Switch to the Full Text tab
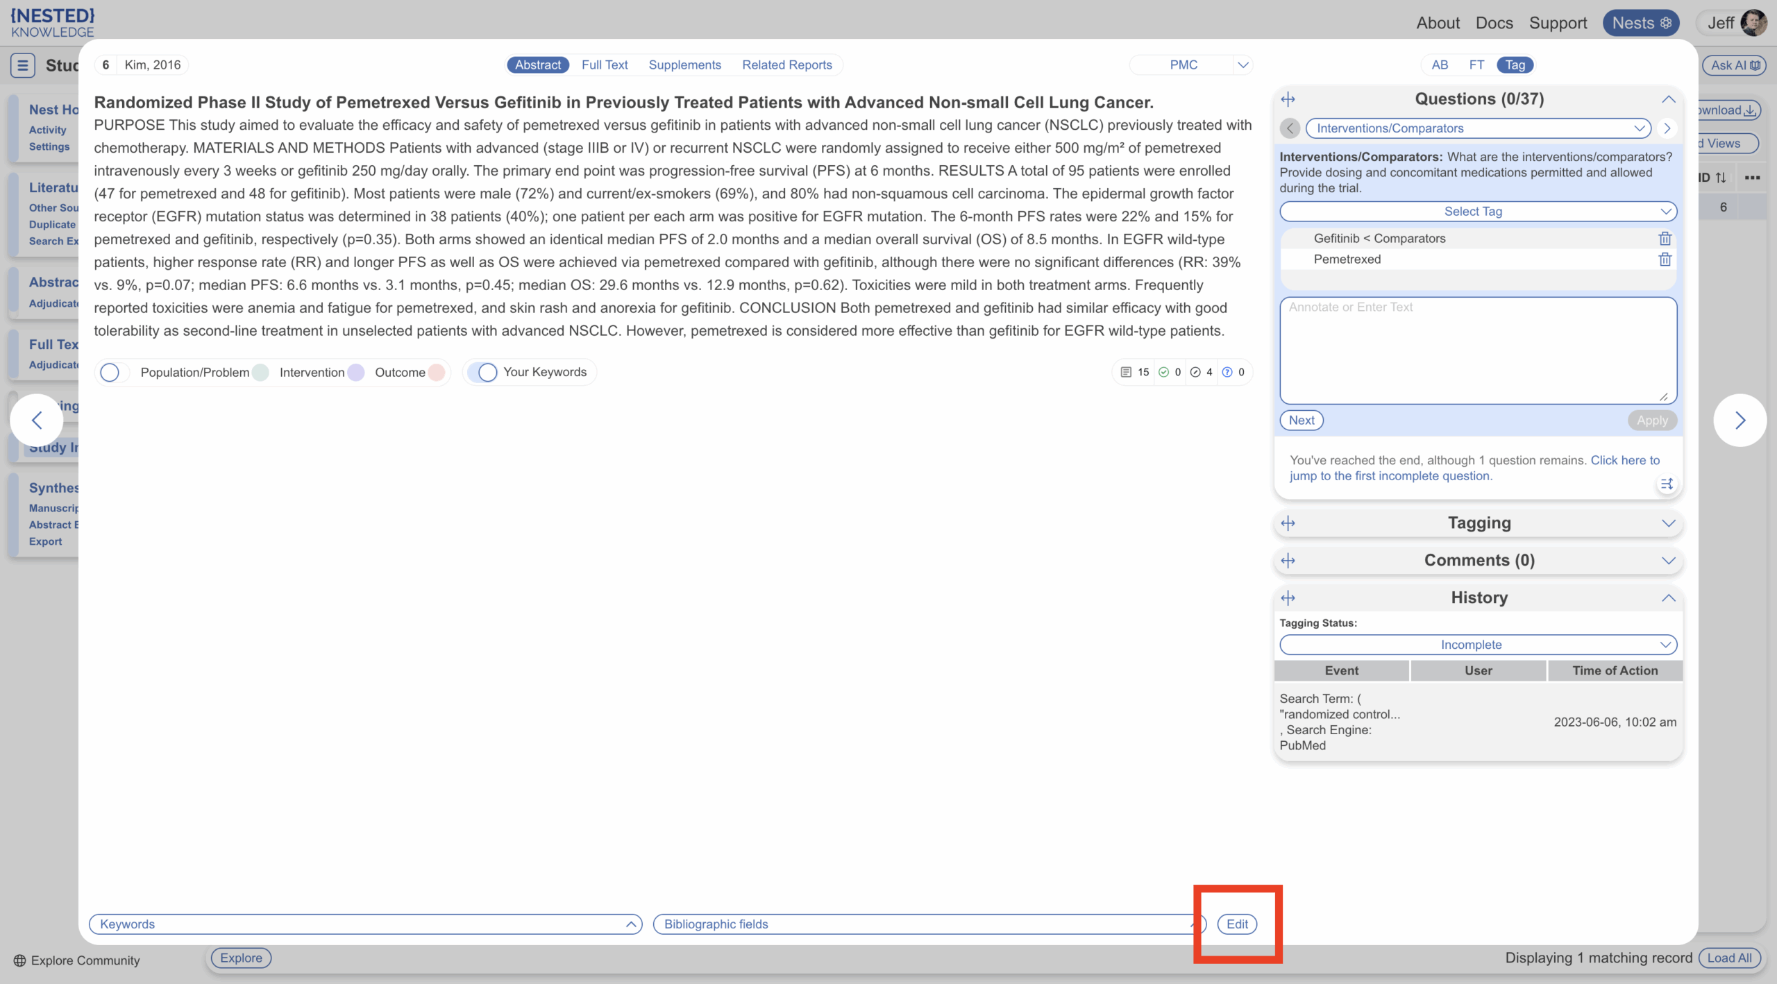This screenshot has height=984, width=1777. 604,65
